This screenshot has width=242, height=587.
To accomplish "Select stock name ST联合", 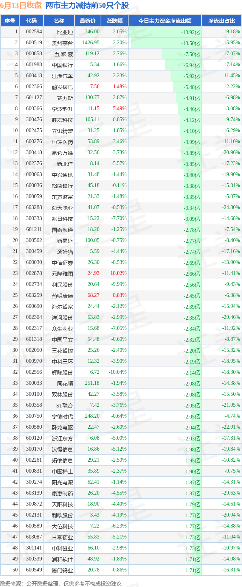I will [x=65, y=405].
